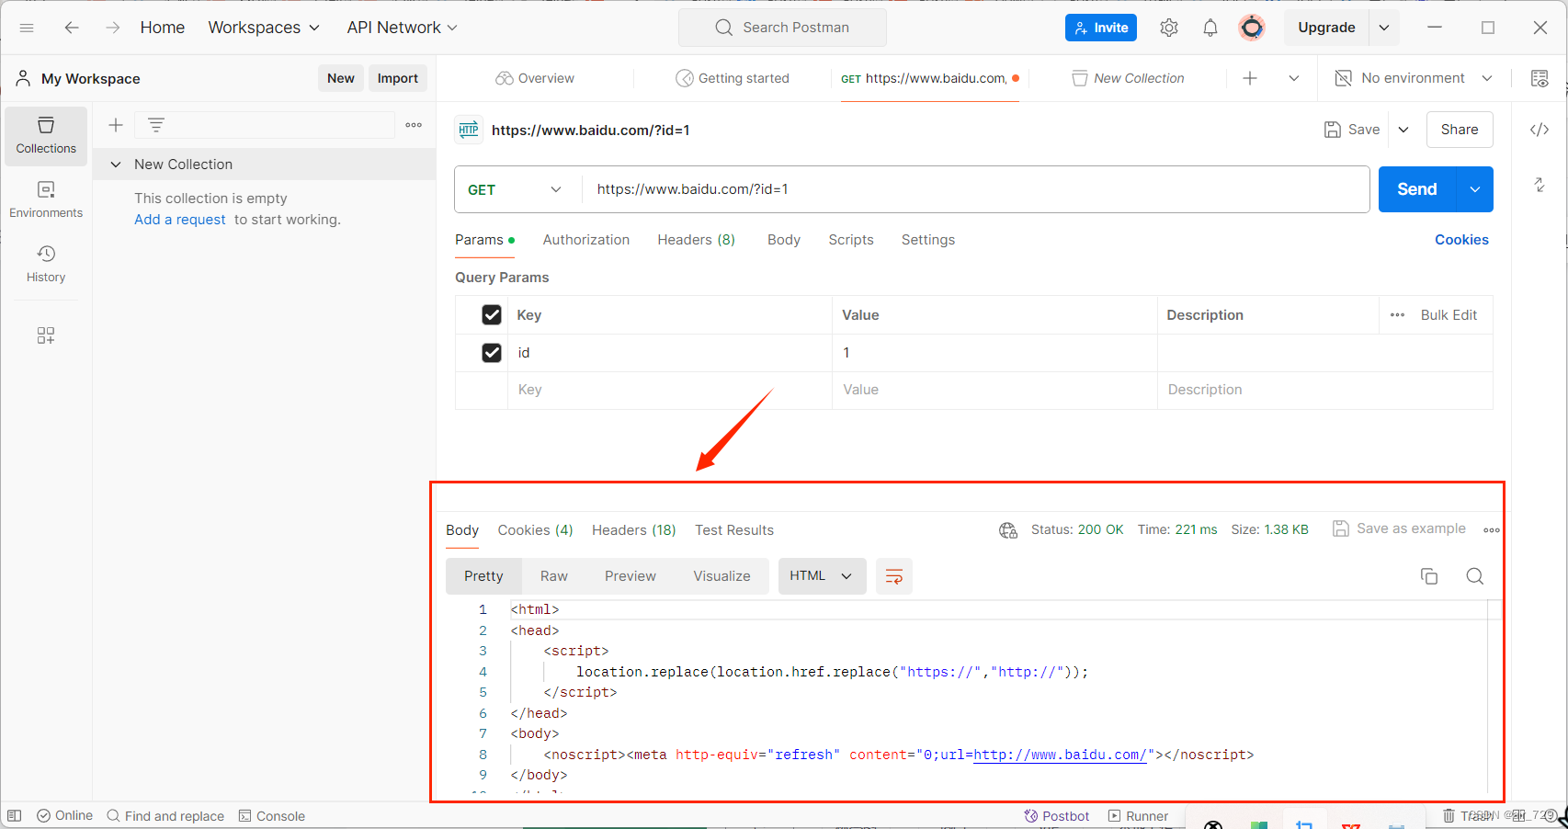
Task: Open the Console in status bar
Action: click(x=272, y=816)
